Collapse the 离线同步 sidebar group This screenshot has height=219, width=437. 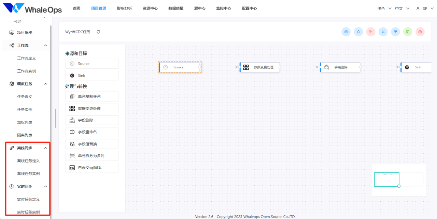(x=46, y=148)
